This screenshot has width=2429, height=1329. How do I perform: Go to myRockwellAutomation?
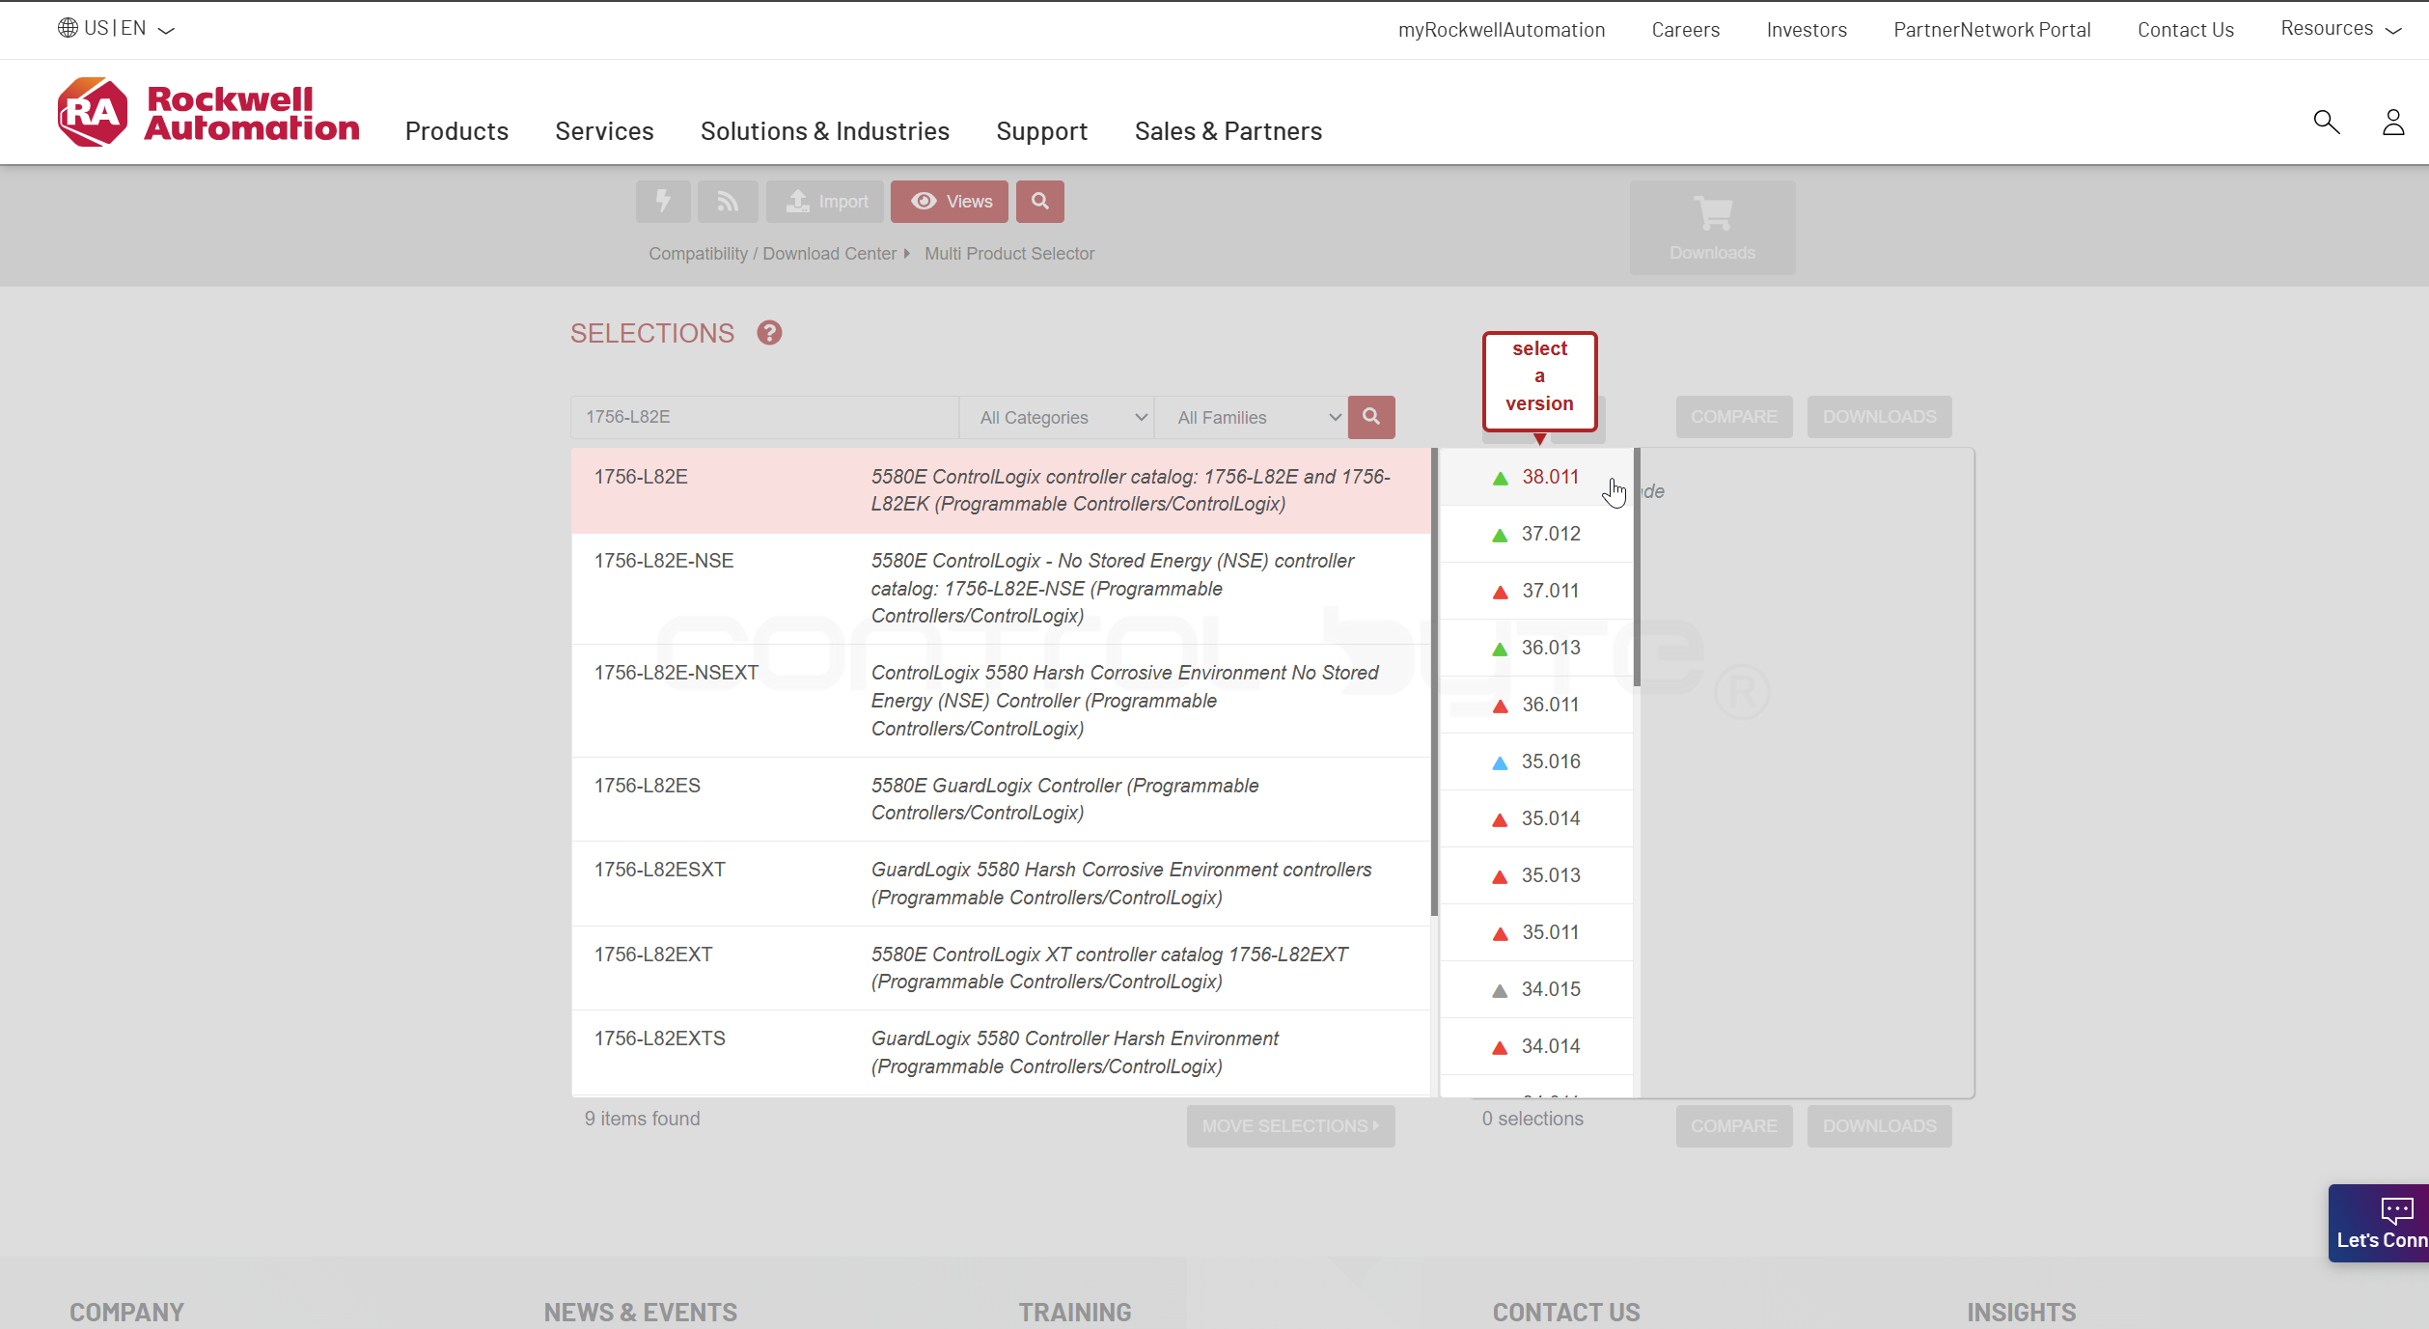tap(1502, 30)
